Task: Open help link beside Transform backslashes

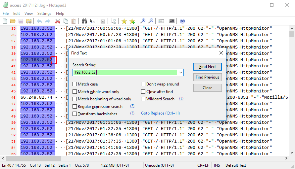Action: click(x=132, y=113)
